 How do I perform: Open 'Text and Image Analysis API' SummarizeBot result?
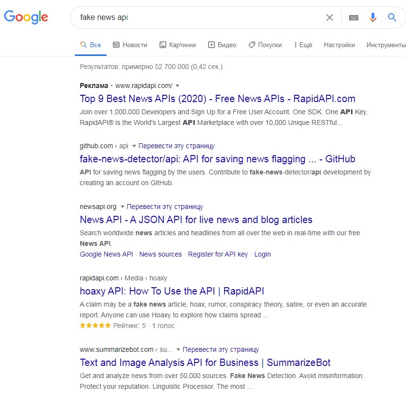pyautogui.click(x=205, y=363)
